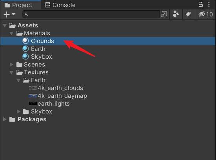Collapse the Assets folder arrow
The width and height of the screenshot is (216, 160).
pyautogui.click(x=5, y=25)
